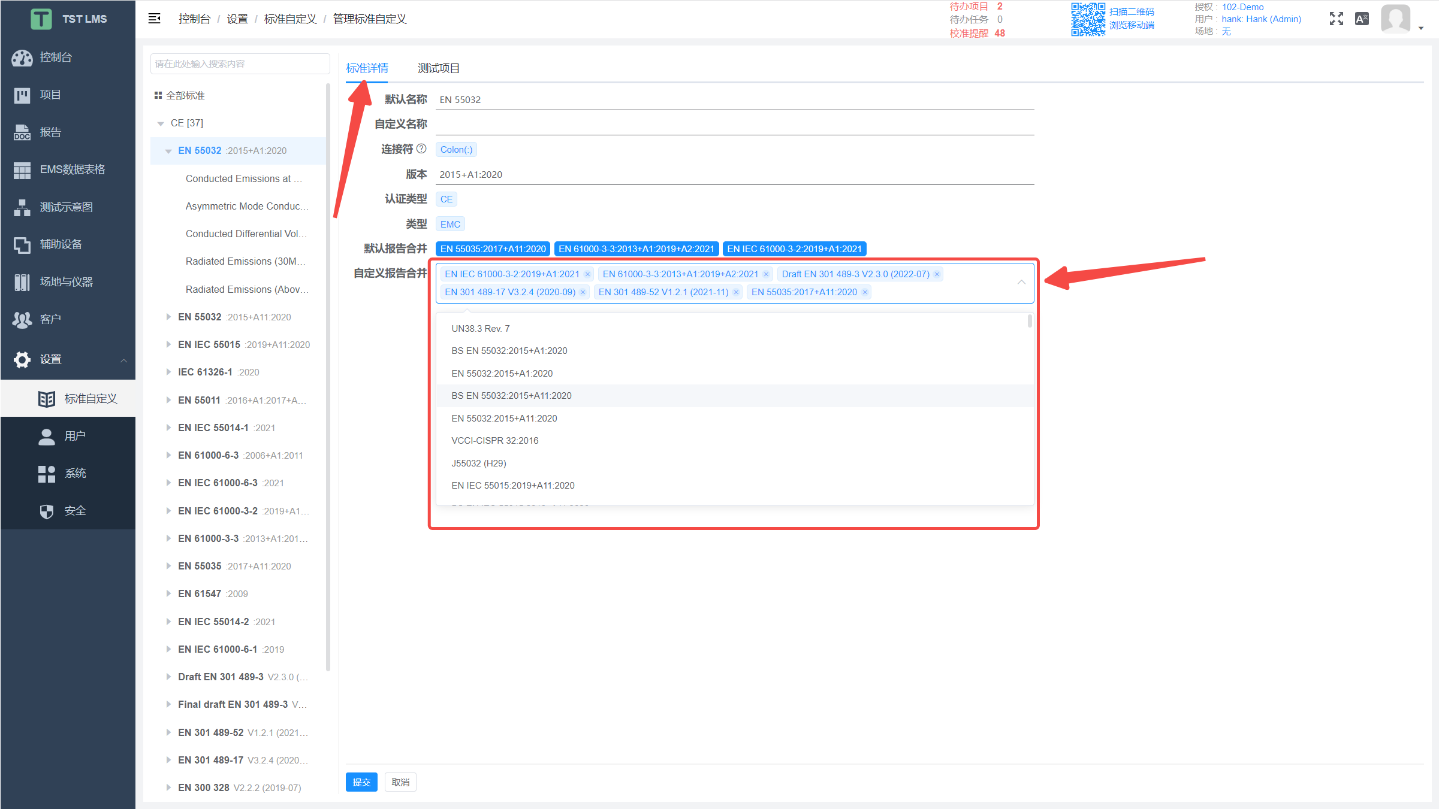This screenshot has height=809, width=1439.
Task: Toggle fullscreen mode icon
Action: tap(1336, 19)
